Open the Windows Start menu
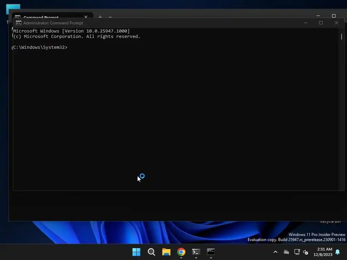This screenshot has width=347, height=260. [x=136, y=252]
